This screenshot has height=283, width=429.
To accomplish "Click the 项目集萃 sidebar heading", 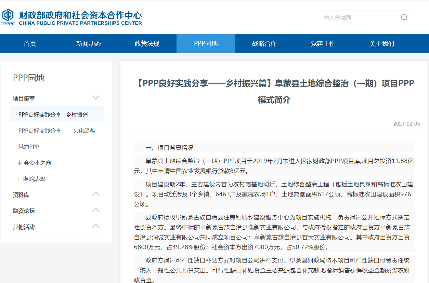I will pyautogui.click(x=24, y=98).
